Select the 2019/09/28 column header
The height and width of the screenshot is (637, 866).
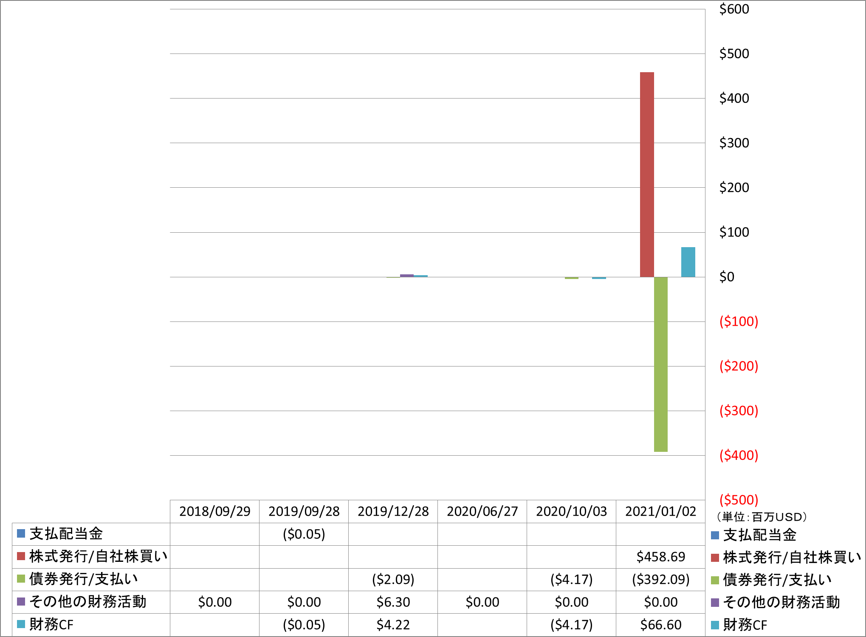304,511
